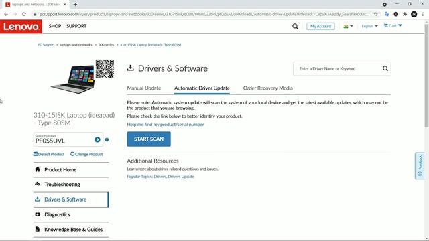Viewport: 429px width, 241px height.
Task: Close the laptops and netbooks tab
Action: pos(65,5)
